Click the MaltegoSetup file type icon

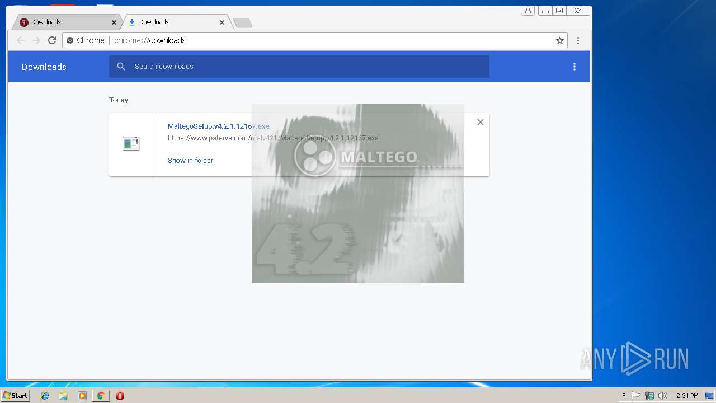coord(131,144)
